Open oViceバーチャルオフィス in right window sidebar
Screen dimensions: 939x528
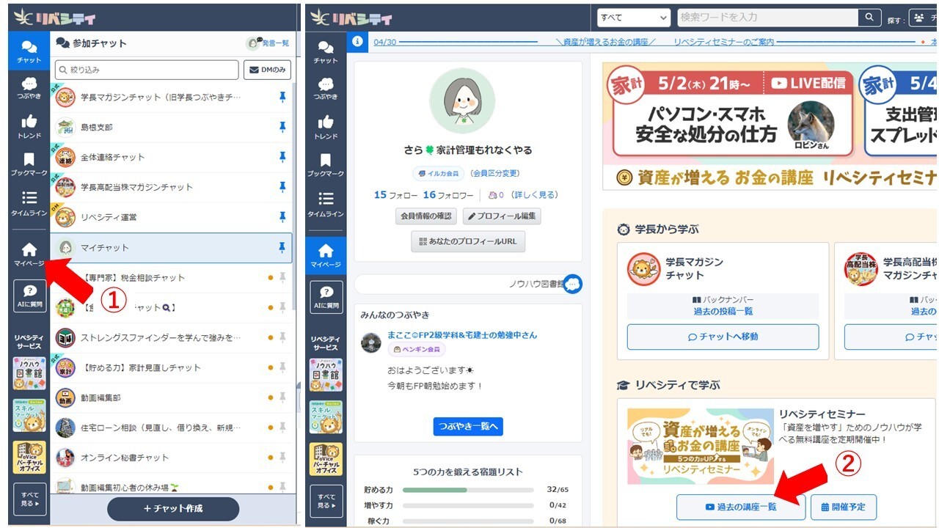[326, 458]
